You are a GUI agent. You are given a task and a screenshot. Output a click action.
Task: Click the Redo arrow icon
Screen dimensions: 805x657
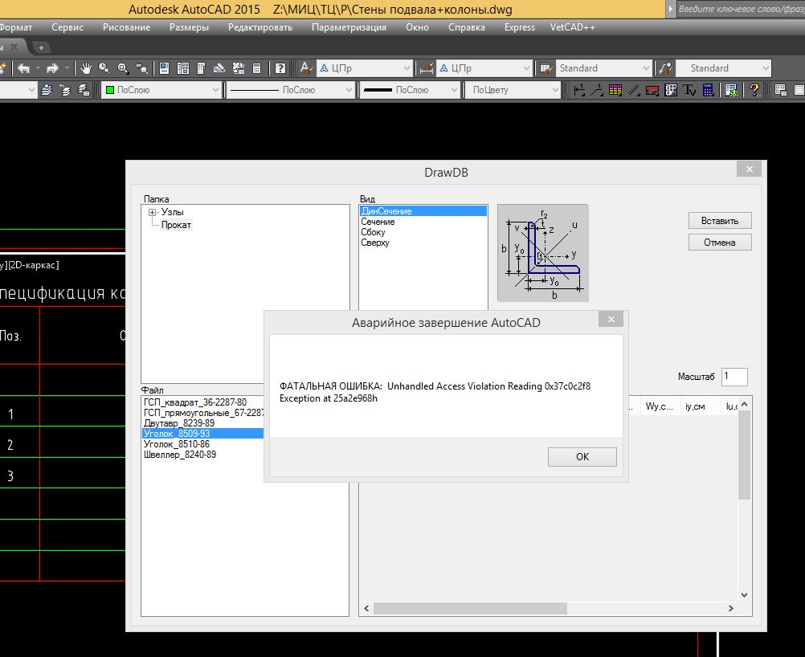click(52, 68)
